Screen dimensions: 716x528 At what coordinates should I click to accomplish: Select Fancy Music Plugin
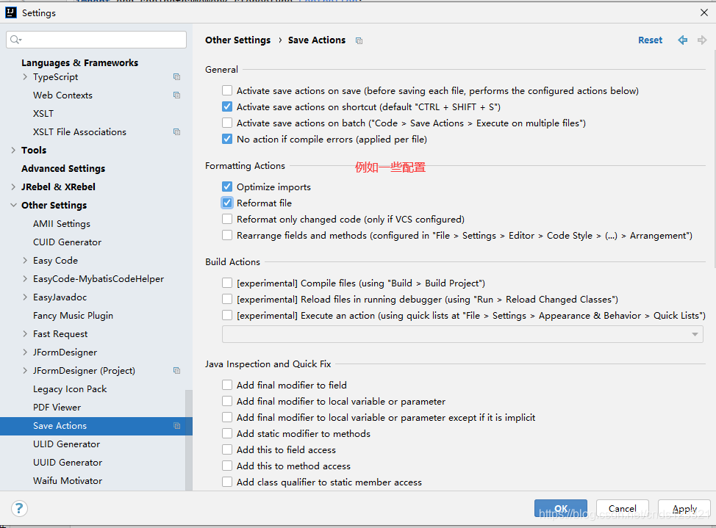point(73,315)
